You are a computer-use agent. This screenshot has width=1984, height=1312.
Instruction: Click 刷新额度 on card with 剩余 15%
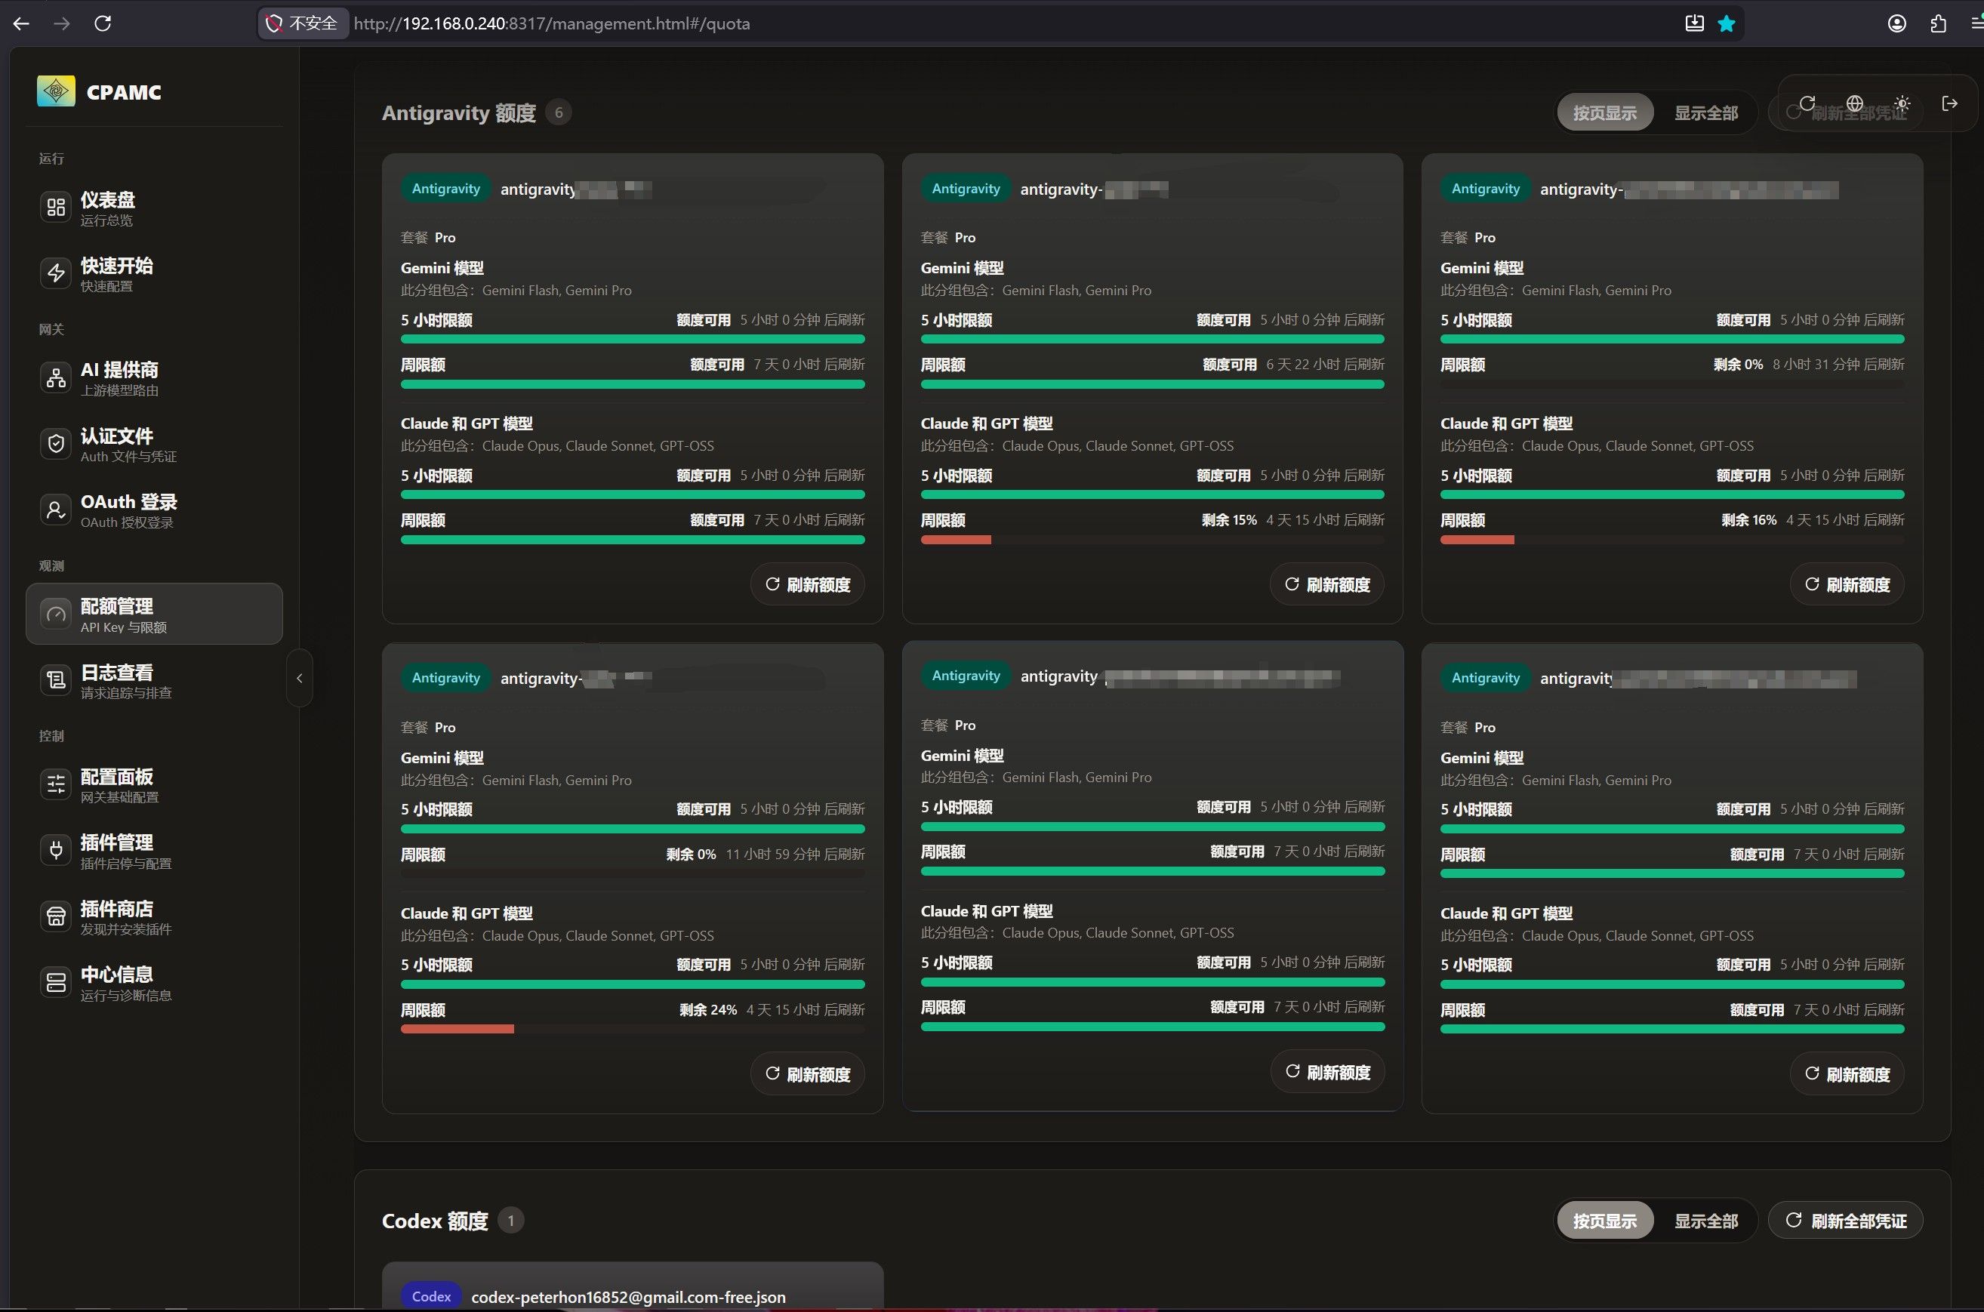pyautogui.click(x=1327, y=584)
